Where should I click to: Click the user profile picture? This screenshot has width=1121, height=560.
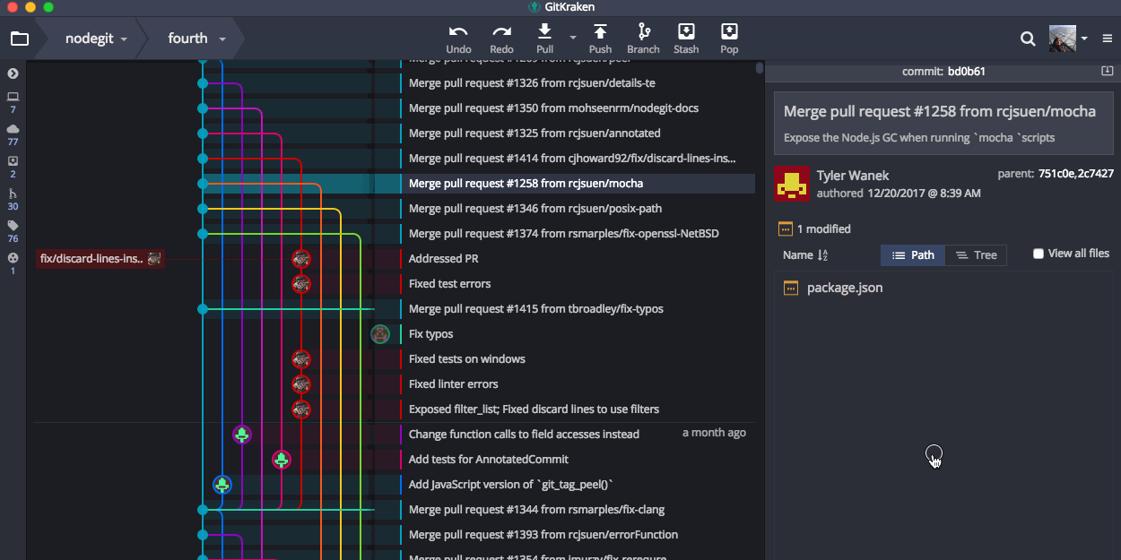(x=1063, y=39)
